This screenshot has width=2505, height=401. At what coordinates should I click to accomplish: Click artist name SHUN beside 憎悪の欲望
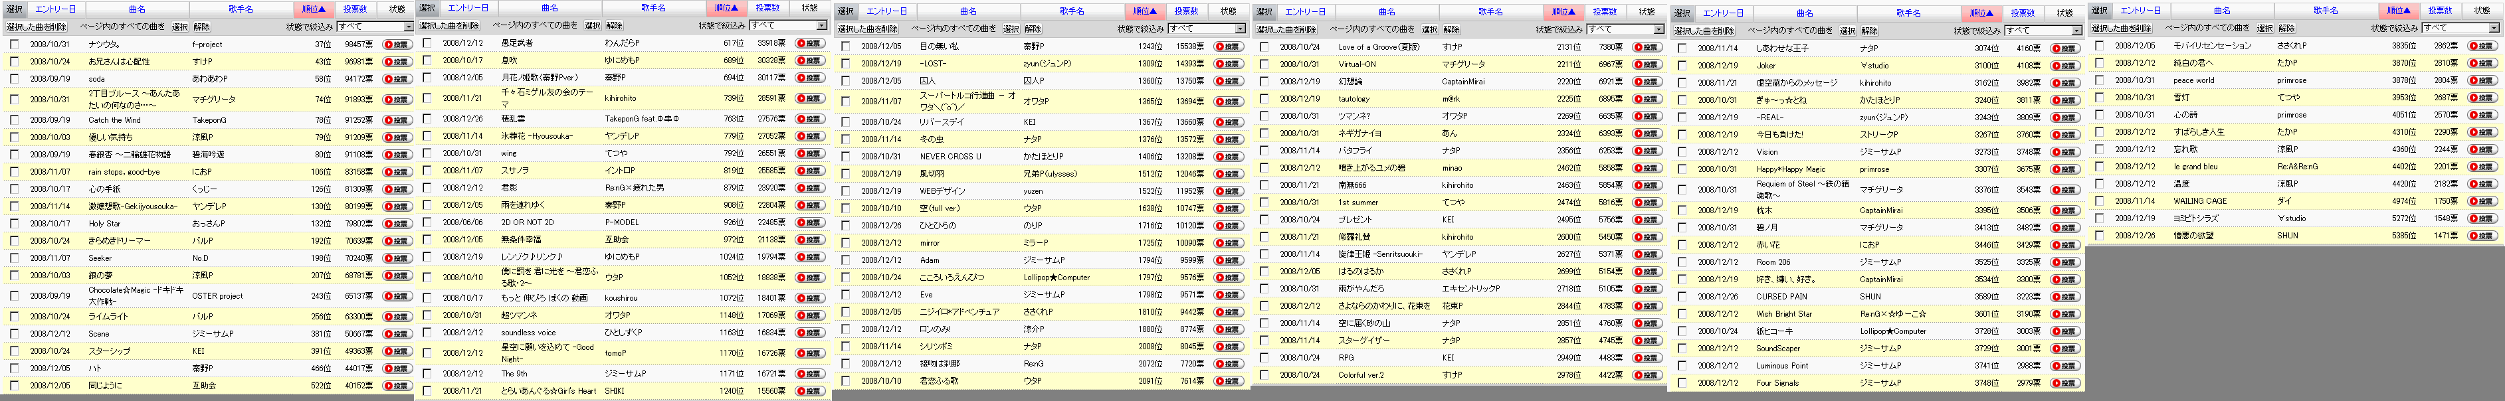pos(2287,236)
